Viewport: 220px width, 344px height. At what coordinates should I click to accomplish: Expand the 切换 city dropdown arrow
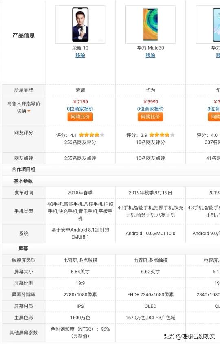[29, 111]
